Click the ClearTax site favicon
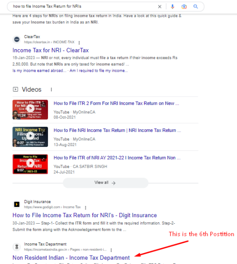This screenshot has height=264, width=237. (x=17, y=39)
